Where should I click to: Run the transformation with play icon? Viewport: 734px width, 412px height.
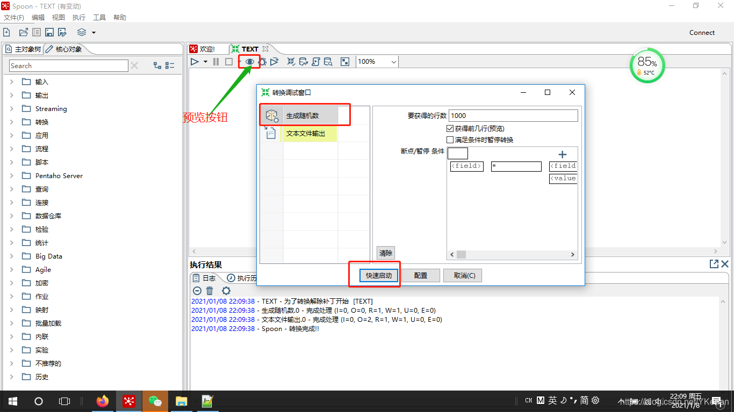195,62
